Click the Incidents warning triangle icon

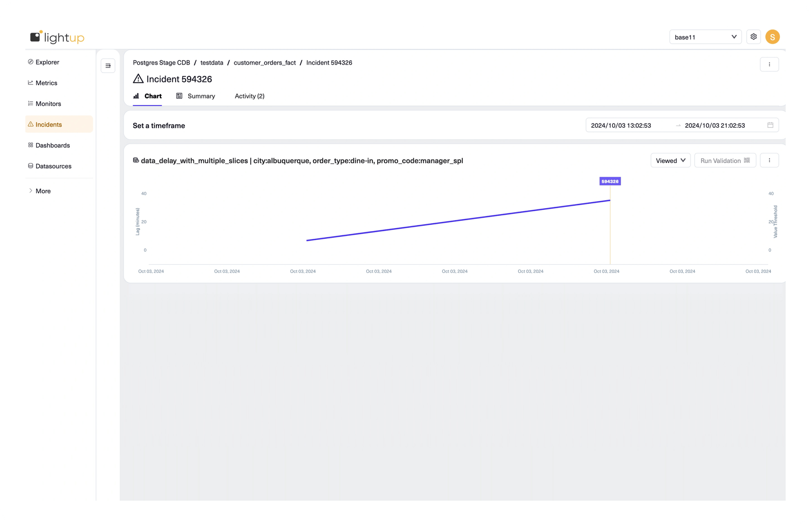(x=31, y=124)
